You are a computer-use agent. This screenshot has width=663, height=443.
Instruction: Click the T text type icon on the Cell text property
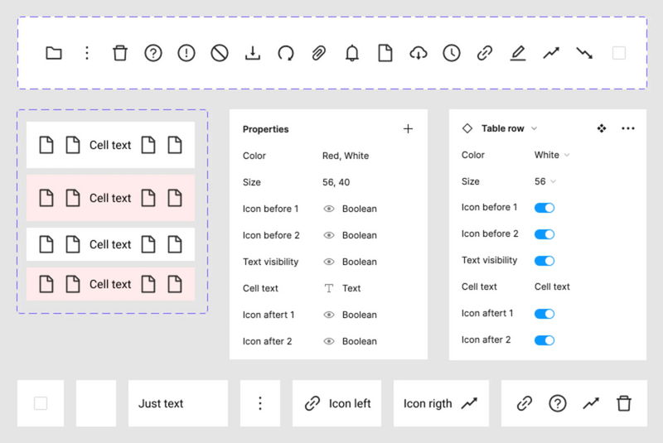[329, 288]
